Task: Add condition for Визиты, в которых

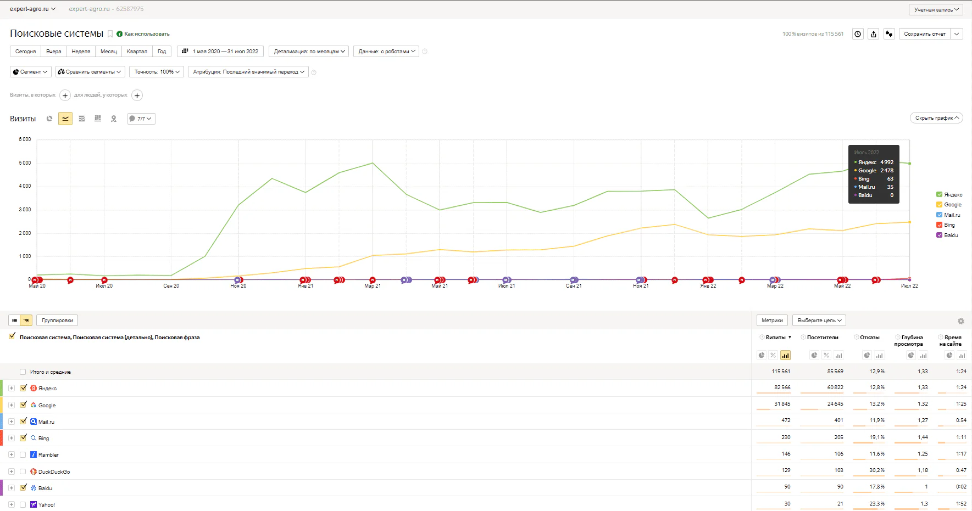Action: [x=65, y=96]
